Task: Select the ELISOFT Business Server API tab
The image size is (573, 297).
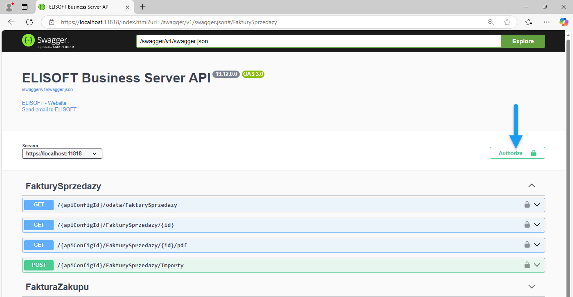Action: tap(79, 7)
